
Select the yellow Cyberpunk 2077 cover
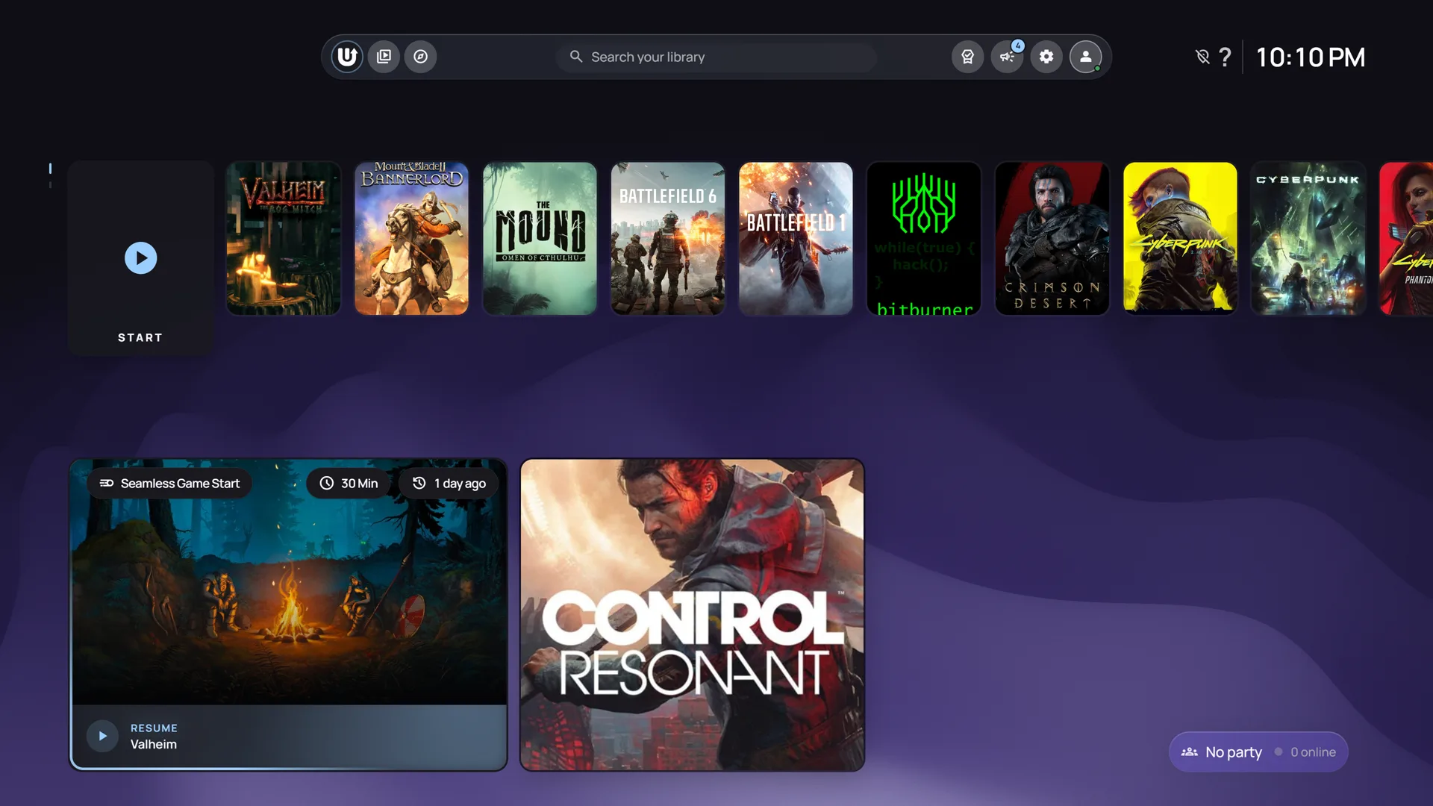(1180, 239)
